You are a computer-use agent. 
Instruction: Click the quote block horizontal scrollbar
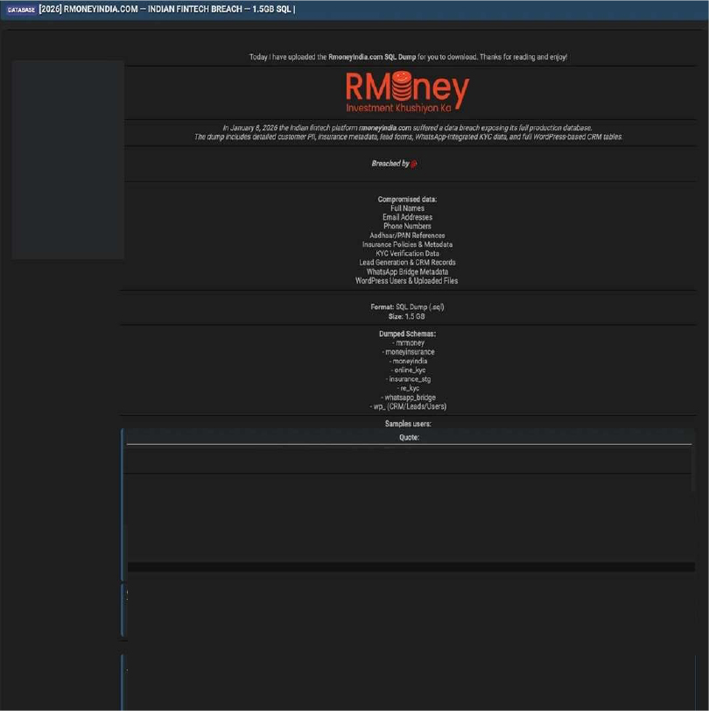coord(411,567)
